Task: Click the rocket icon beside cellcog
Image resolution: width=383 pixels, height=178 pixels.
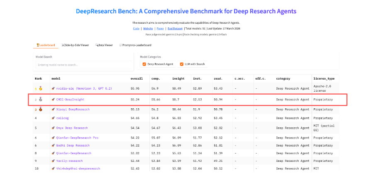Action: 53,118
